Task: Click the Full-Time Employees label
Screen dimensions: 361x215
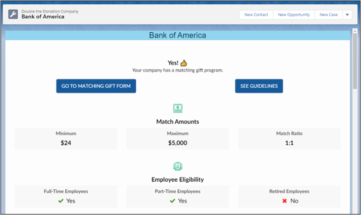Action: (x=66, y=191)
